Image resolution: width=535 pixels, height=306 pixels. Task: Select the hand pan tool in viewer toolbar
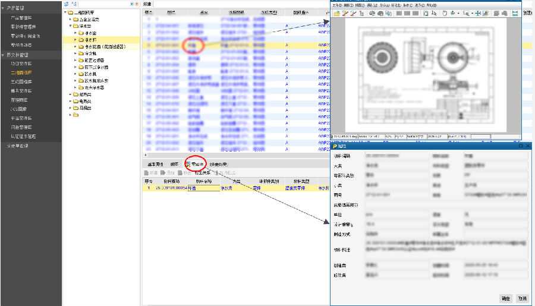point(443,12)
